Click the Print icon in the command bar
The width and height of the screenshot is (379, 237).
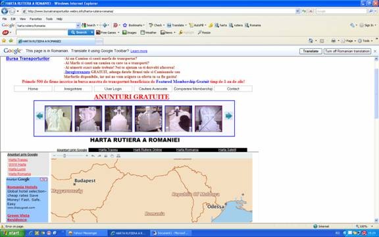click(334, 41)
